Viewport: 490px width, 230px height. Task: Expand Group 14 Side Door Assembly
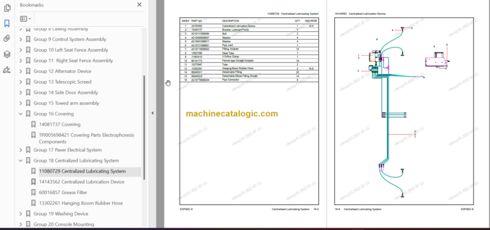[20, 93]
